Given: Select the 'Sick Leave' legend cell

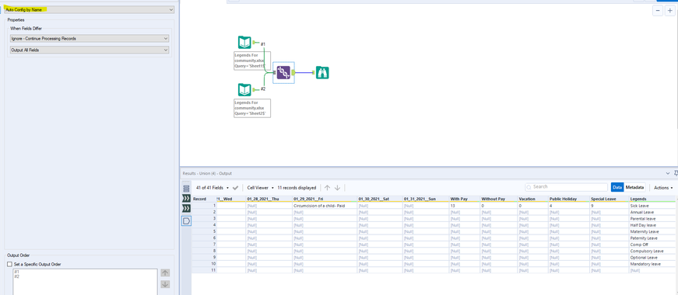Looking at the screenshot, I should pos(652,206).
